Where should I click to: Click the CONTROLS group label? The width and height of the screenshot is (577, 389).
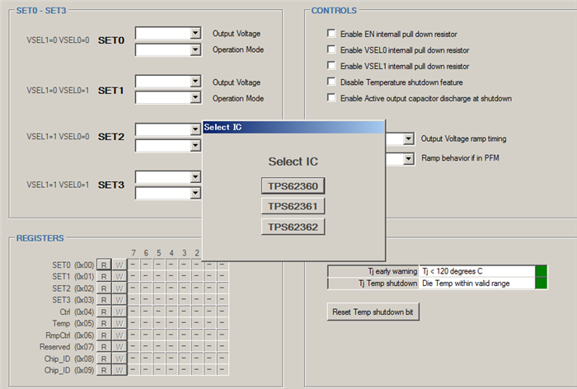(x=334, y=11)
